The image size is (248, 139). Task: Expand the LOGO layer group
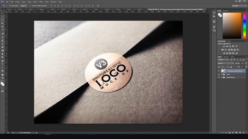point(222,75)
